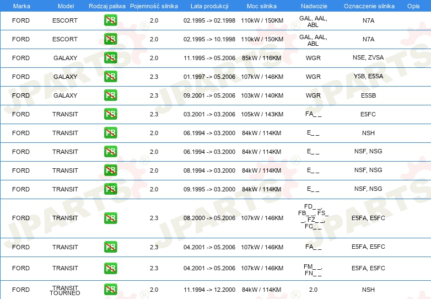Image resolution: width=431 pixels, height=299 pixels.
Task: Click the Model column header
Action: click(x=66, y=6)
